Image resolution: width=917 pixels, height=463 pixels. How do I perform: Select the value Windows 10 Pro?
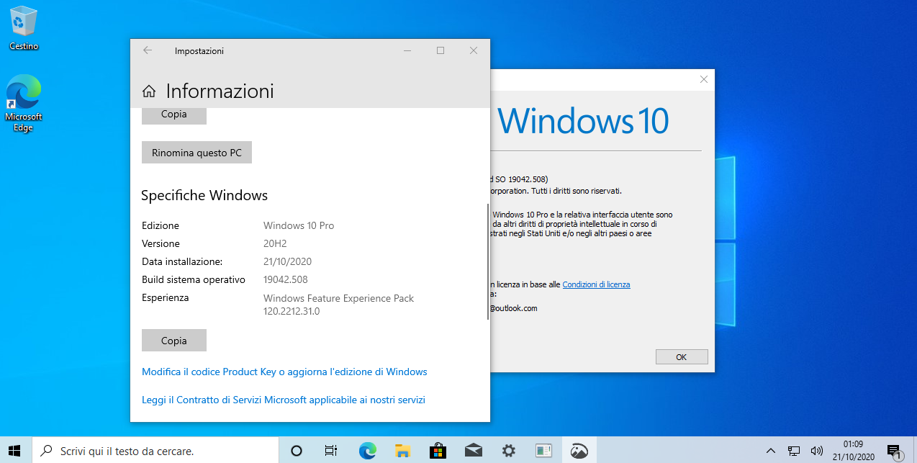299,225
